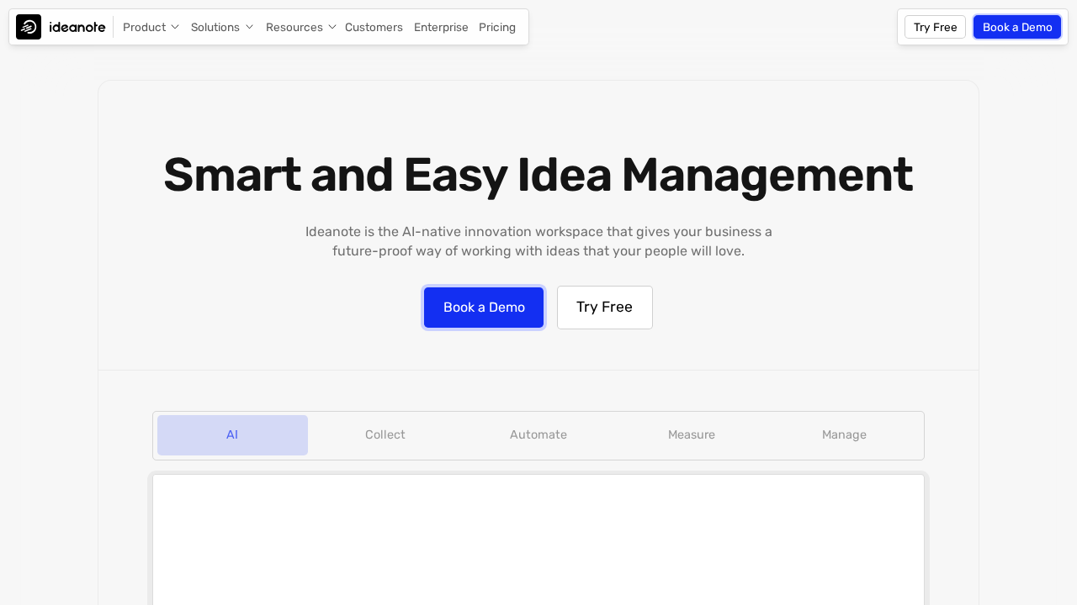This screenshot has height=605, width=1077.
Task: Click the ideanote wordmark in the navbar
Action: pos(77,27)
